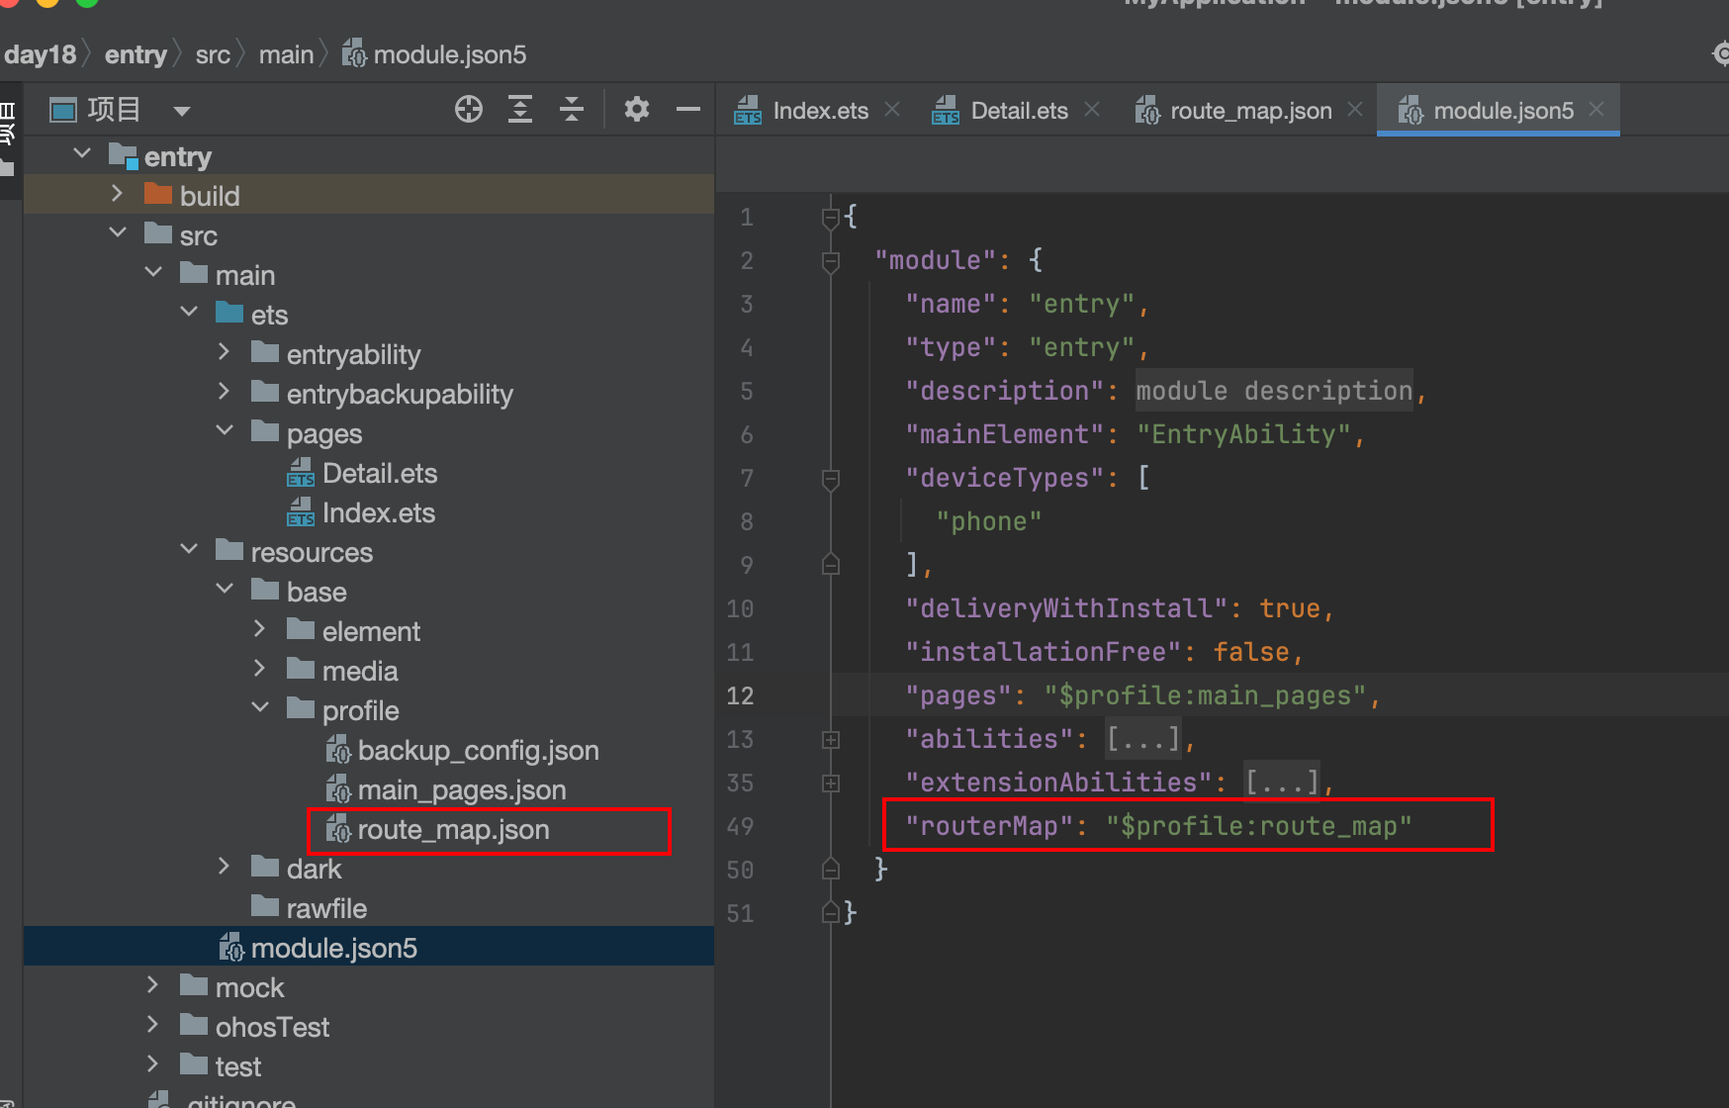Screen dimensions: 1729x1108
Task: Unfold the collapsed abilities block
Action: click(x=831, y=740)
